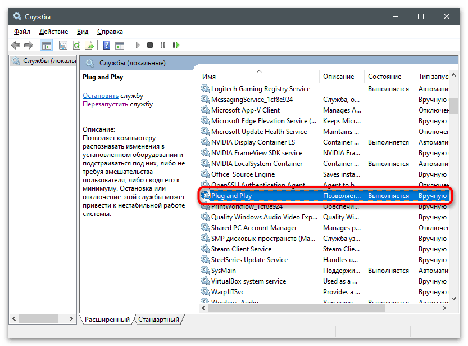The image size is (468, 346).
Task: Click the Forward arrow toolbar icon
Action: (29, 45)
